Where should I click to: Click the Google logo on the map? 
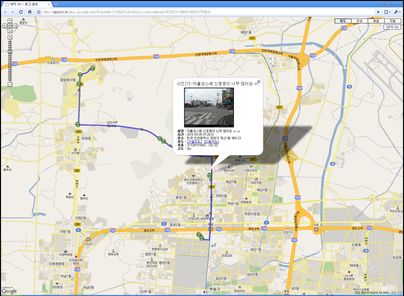[9, 291]
